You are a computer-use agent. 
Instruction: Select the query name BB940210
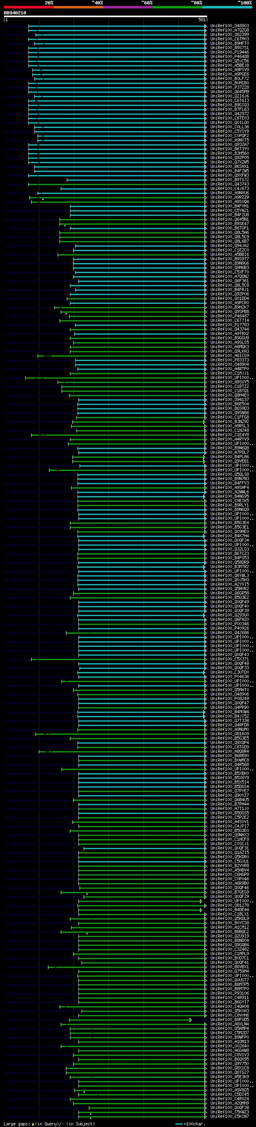coord(15,13)
